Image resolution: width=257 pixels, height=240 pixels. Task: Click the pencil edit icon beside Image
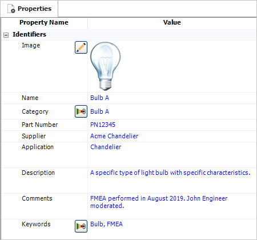point(81,47)
